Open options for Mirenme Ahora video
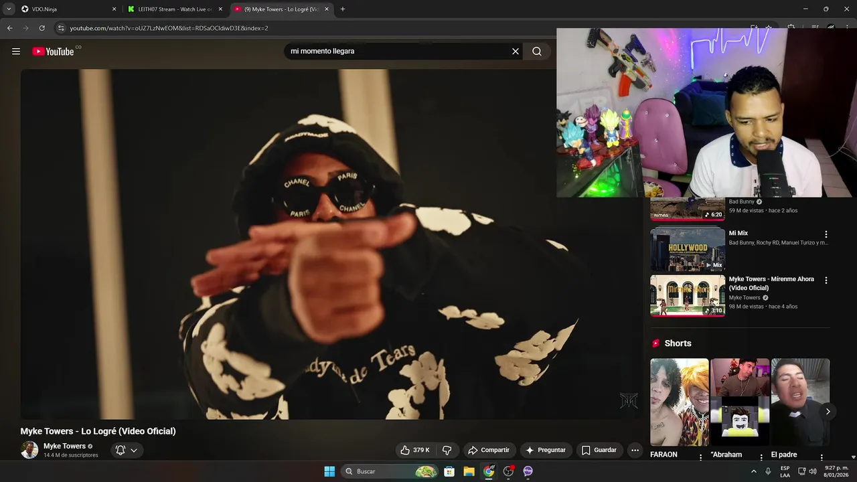Viewport: 857px width, 482px height. 826,280
